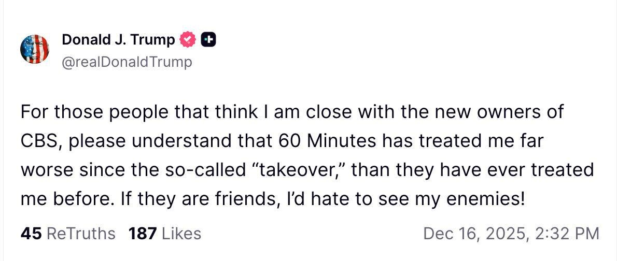Click the first line of the post text
This screenshot has height=261, width=617.
pos(292,112)
